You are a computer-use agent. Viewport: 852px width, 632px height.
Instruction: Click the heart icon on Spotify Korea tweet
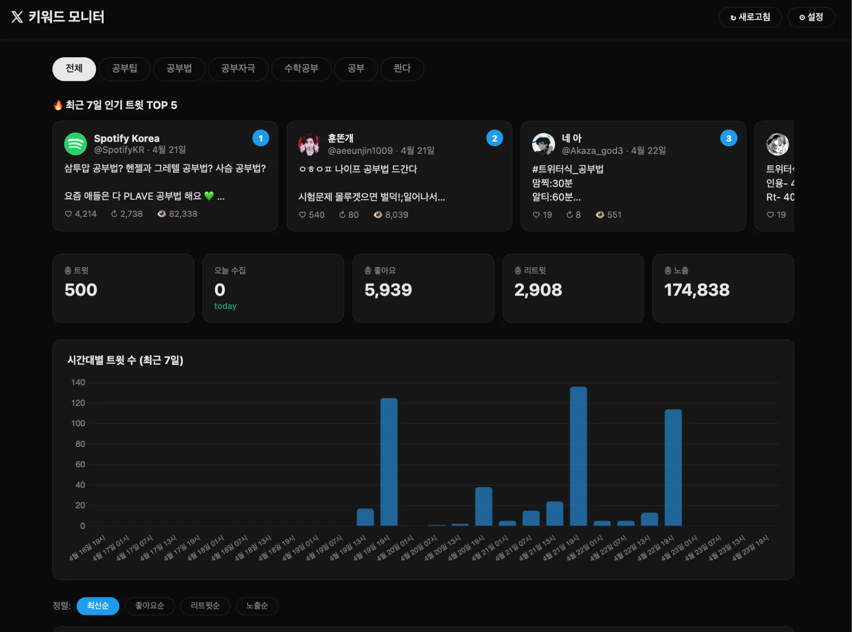click(68, 214)
